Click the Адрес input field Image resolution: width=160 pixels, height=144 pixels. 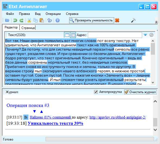(115, 35)
